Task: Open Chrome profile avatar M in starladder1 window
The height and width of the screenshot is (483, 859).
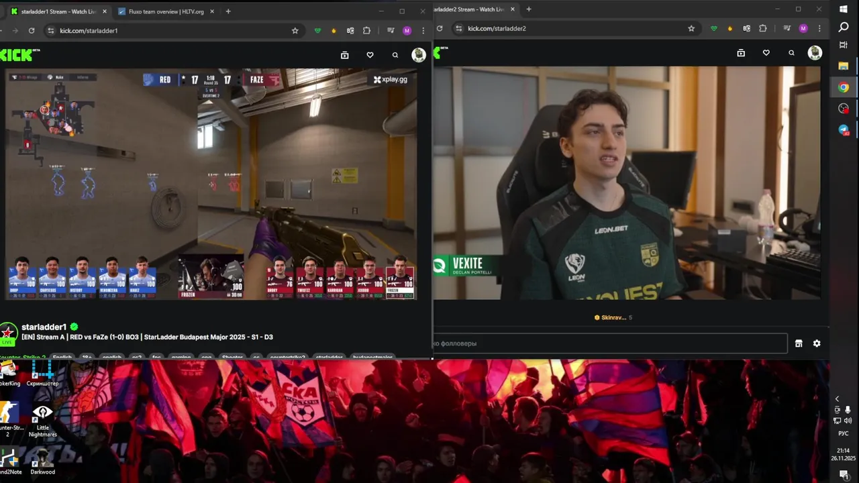Action: click(x=407, y=30)
